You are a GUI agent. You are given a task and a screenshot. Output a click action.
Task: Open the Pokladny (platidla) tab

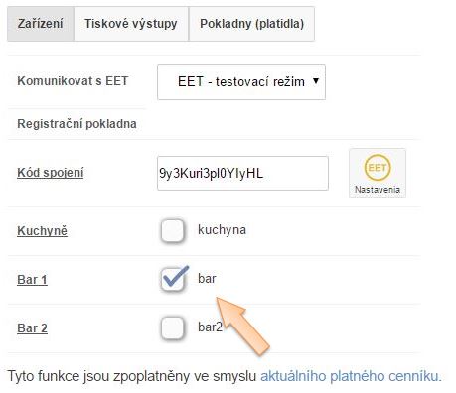(x=251, y=24)
